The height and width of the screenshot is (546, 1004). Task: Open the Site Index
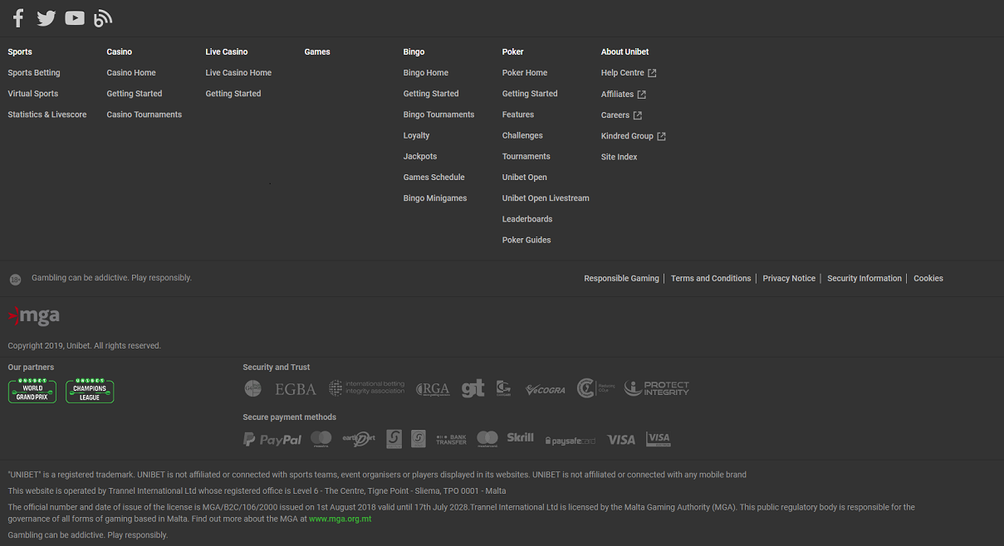(x=620, y=157)
